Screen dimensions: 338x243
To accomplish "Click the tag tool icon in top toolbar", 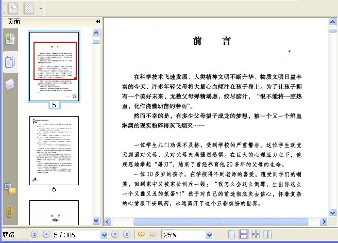I will [x=13, y=8].
